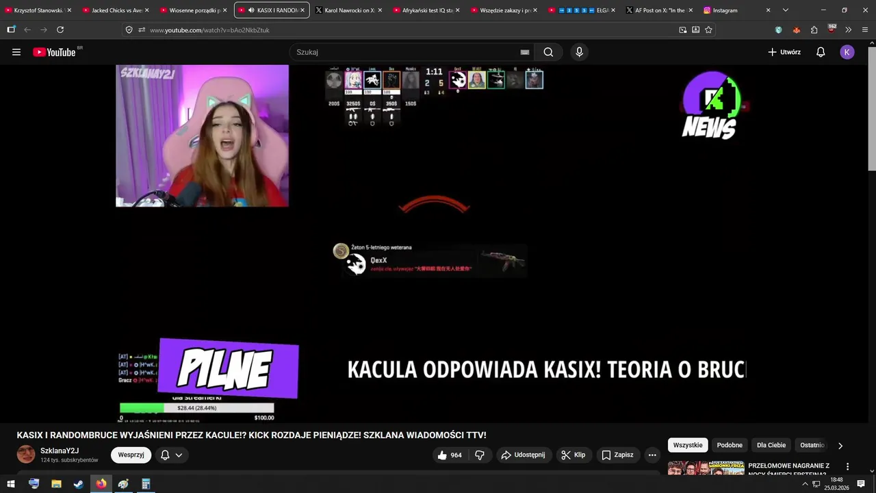Bookmark this page with the star icon

708,29
